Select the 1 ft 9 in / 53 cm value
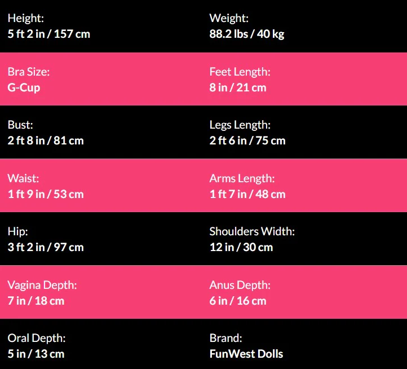The image size is (407, 369). 46,194
